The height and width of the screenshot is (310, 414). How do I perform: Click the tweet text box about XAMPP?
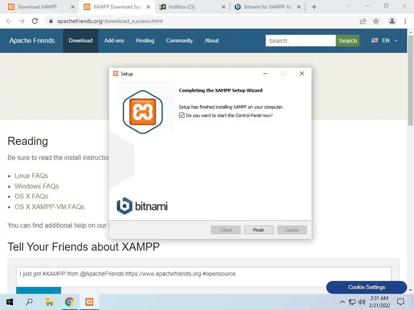click(x=204, y=277)
